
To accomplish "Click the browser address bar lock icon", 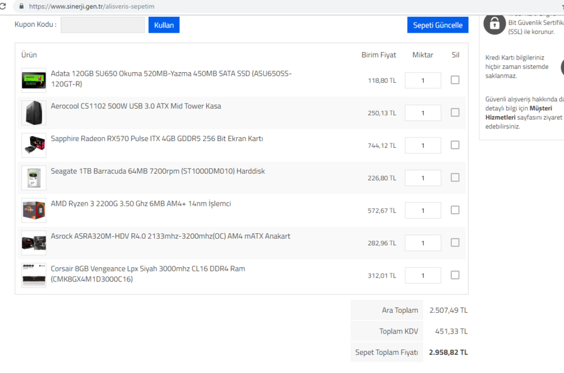I will coord(21,6).
